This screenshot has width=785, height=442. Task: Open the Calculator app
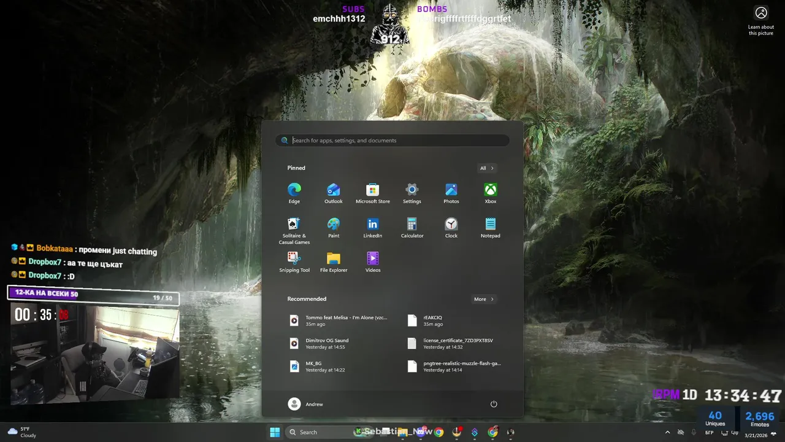coord(412,228)
